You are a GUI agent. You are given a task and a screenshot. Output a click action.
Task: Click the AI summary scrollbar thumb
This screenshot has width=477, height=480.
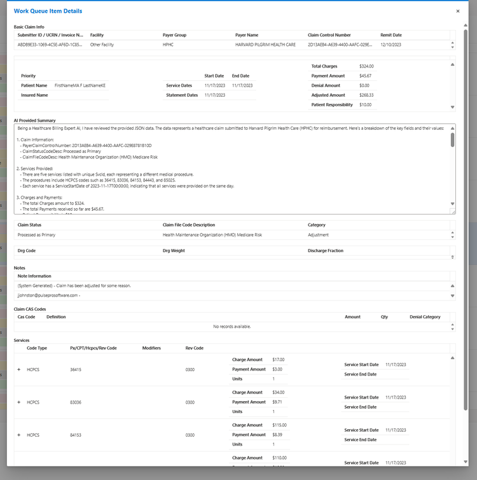click(453, 140)
